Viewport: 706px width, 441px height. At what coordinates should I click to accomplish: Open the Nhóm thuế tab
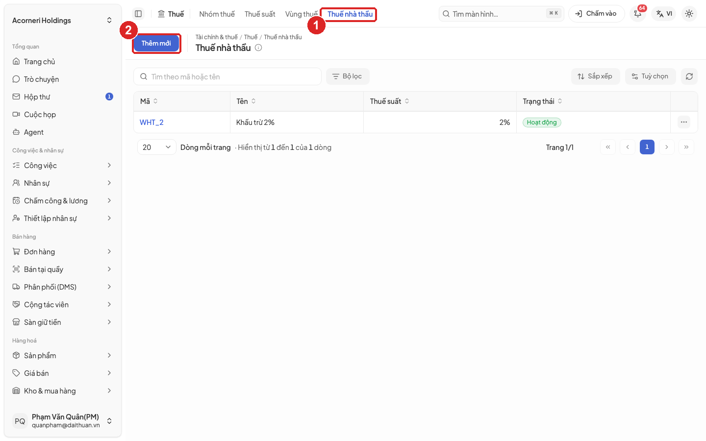click(217, 14)
